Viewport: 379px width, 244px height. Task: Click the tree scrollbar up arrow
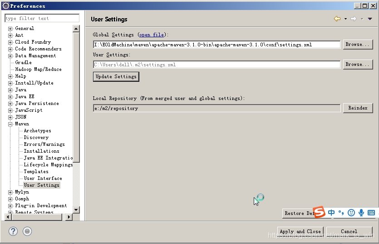76,29
